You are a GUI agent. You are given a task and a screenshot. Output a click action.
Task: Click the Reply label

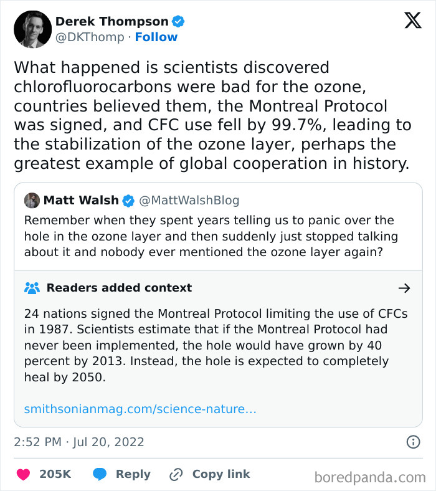(x=133, y=474)
